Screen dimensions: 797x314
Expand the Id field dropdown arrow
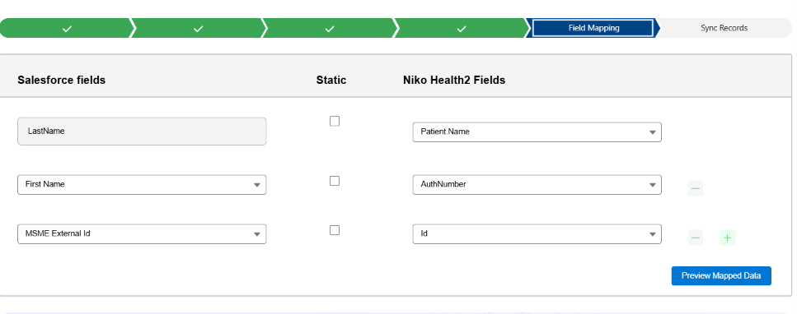click(x=652, y=234)
